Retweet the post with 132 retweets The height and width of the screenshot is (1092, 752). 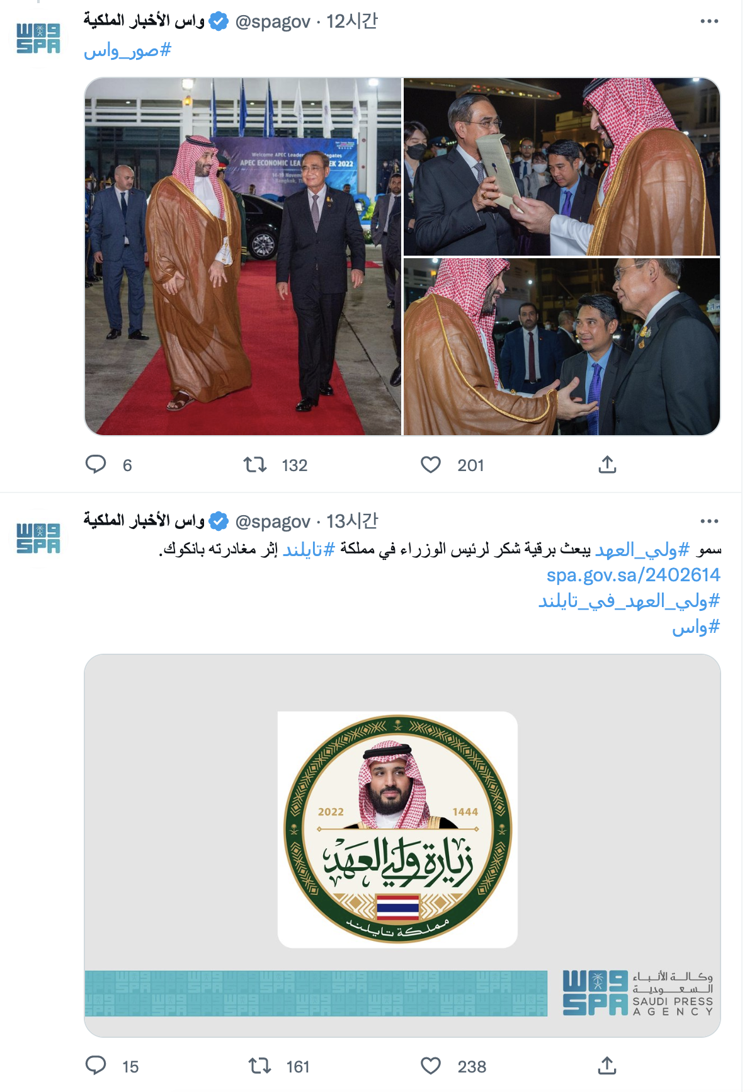(255, 465)
